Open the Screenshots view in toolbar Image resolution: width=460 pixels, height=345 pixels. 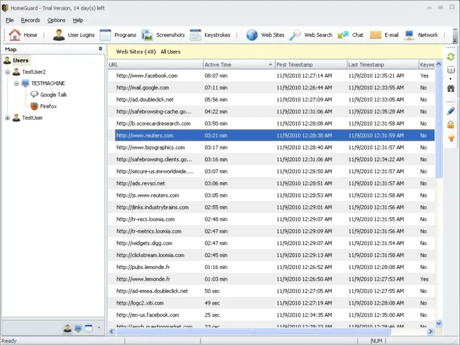click(x=163, y=35)
